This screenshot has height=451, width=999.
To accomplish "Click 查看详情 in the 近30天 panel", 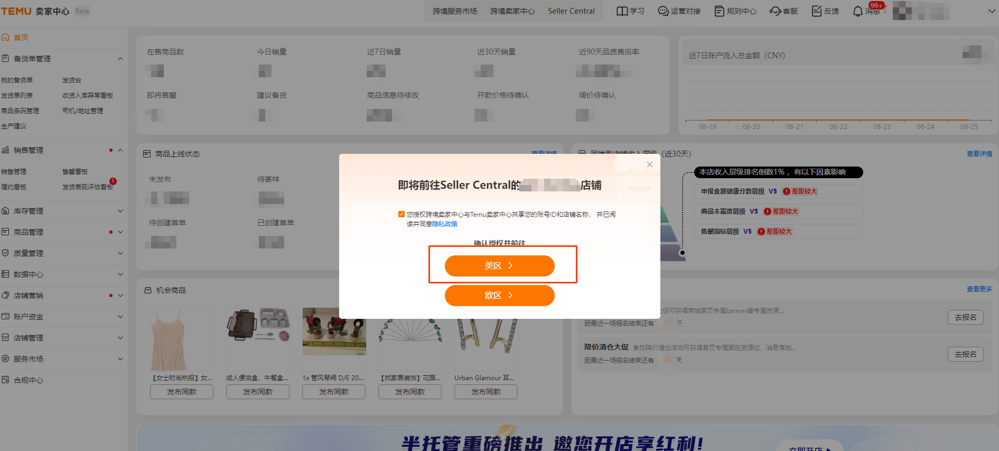I will (979, 154).
